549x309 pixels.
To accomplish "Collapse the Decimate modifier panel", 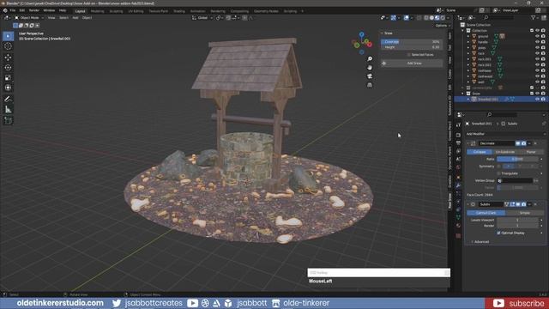I will coord(468,143).
